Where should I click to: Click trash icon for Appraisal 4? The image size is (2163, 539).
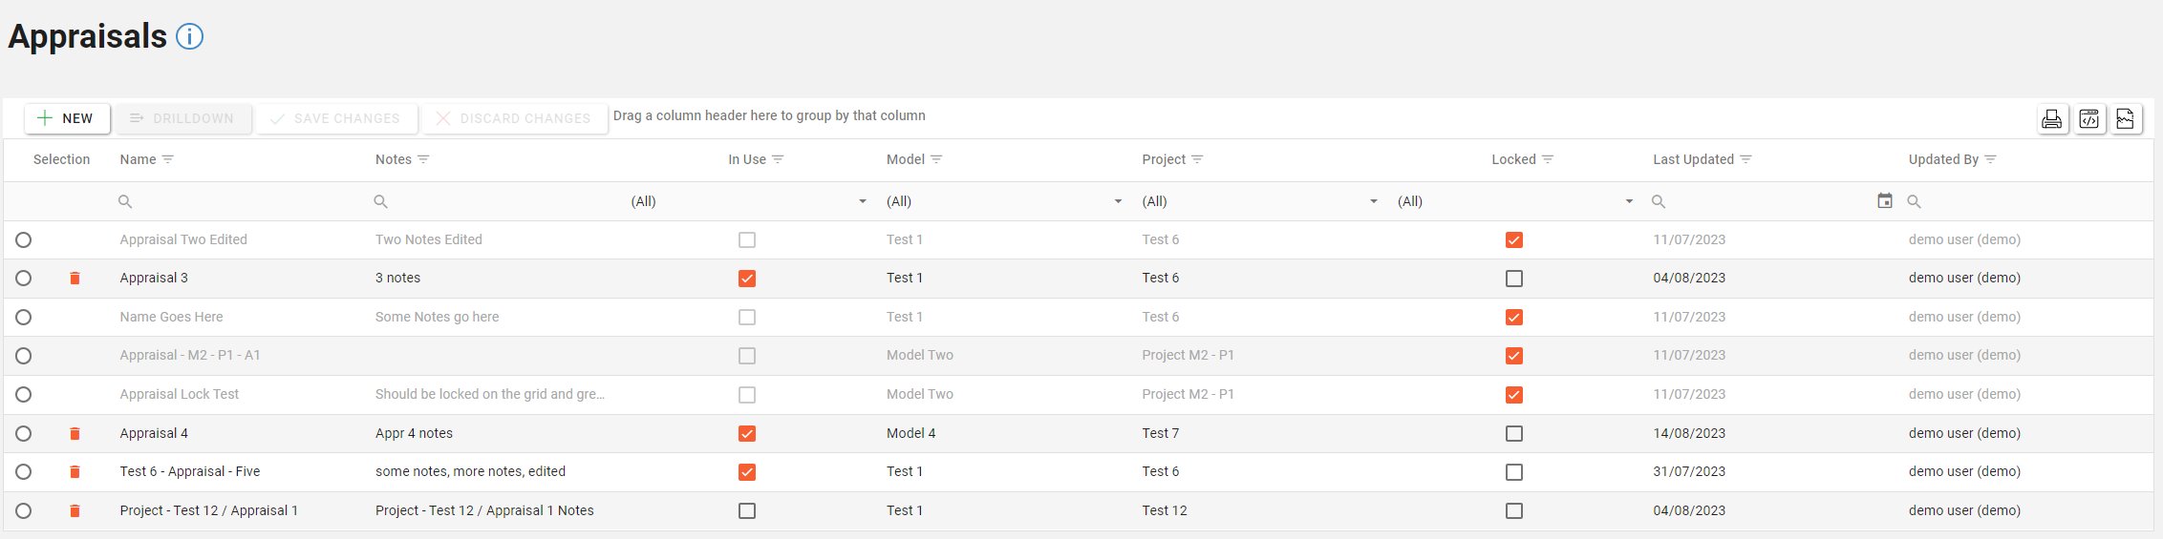point(75,434)
